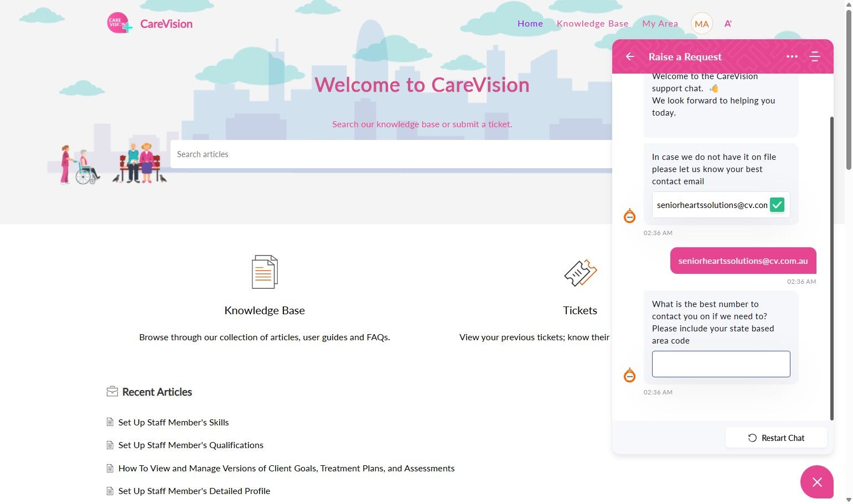Click the CareVision brand name
Viewport: 853px width, 504px height.
click(x=167, y=24)
